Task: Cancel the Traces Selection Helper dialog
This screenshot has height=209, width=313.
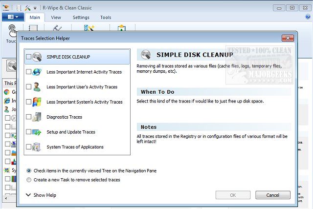Action: [273, 195]
